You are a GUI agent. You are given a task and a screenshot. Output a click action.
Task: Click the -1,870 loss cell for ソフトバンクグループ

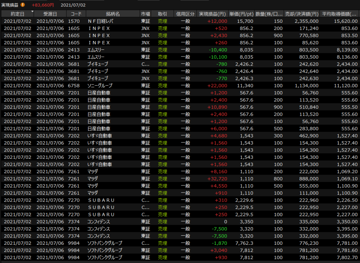coord(219,243)
